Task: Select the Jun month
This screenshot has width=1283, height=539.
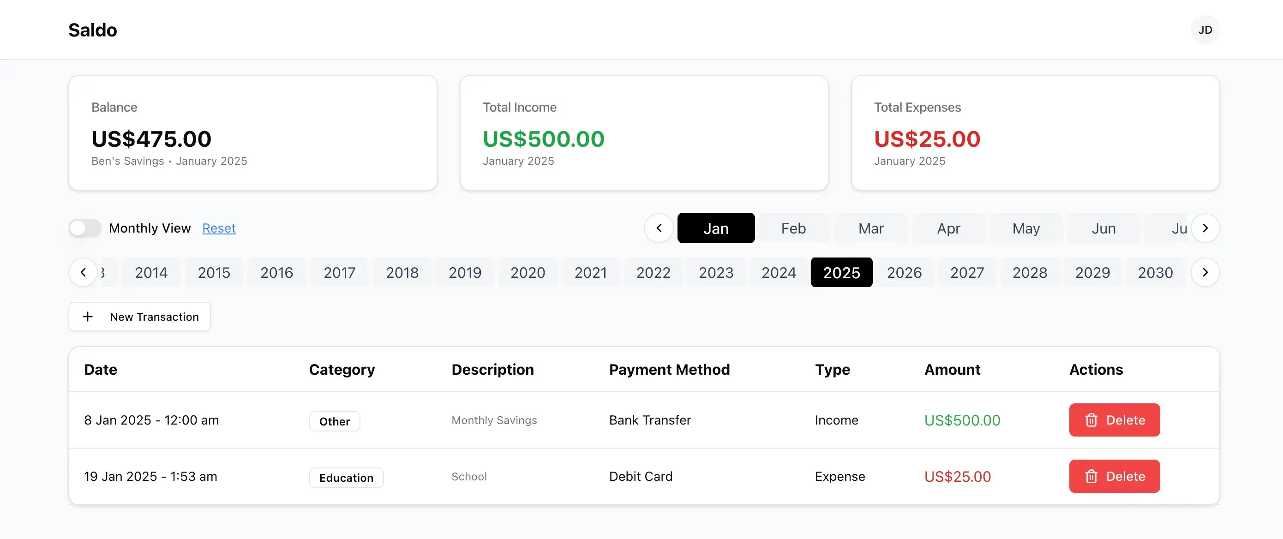Action: tap(1103, 228)
